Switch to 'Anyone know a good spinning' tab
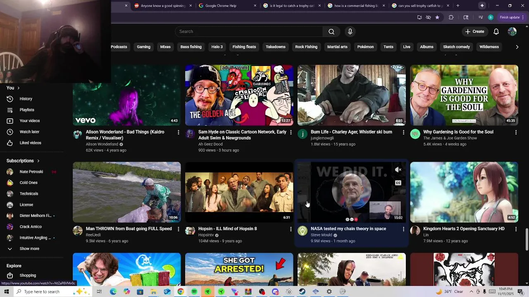The width and height of the screenshot is (529, 297). tap(163, 6)
